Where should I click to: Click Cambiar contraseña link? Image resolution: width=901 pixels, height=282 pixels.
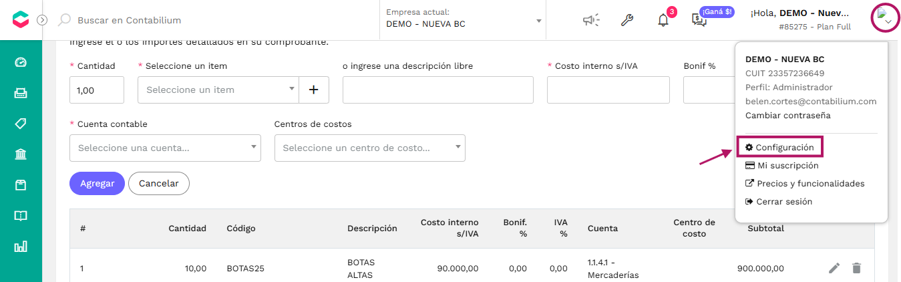[788, 115]
